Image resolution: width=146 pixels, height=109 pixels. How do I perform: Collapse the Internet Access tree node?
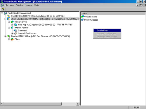pos(9,28)
